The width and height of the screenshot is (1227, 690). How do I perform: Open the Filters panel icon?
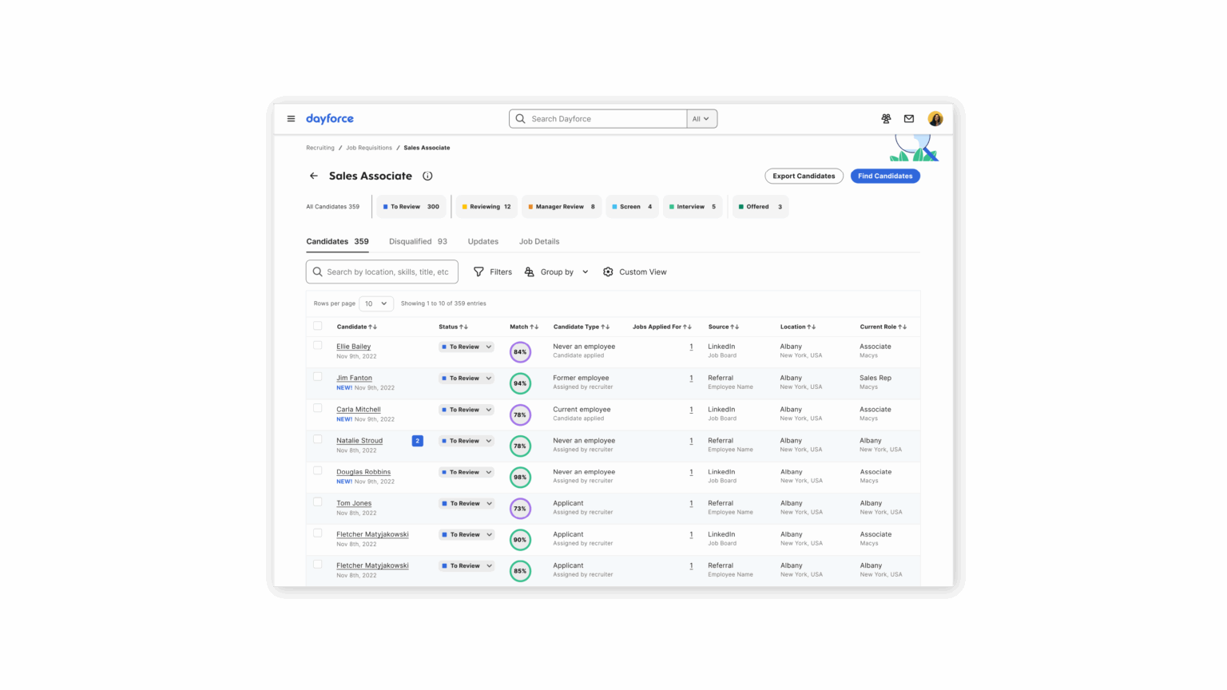pos(478,272)
